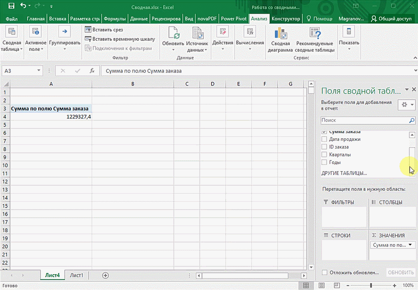418x290 pixels.
Task: Click Recommended PivotTables (Рекомендуемые сводные таблицы) icon
Action: 315,34
